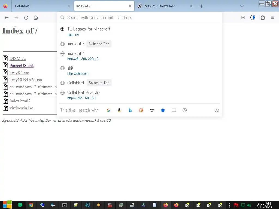Open the Extensions puzzle-piece menu
The width and height of the screenshot is (279, 209).
point(263,17)
